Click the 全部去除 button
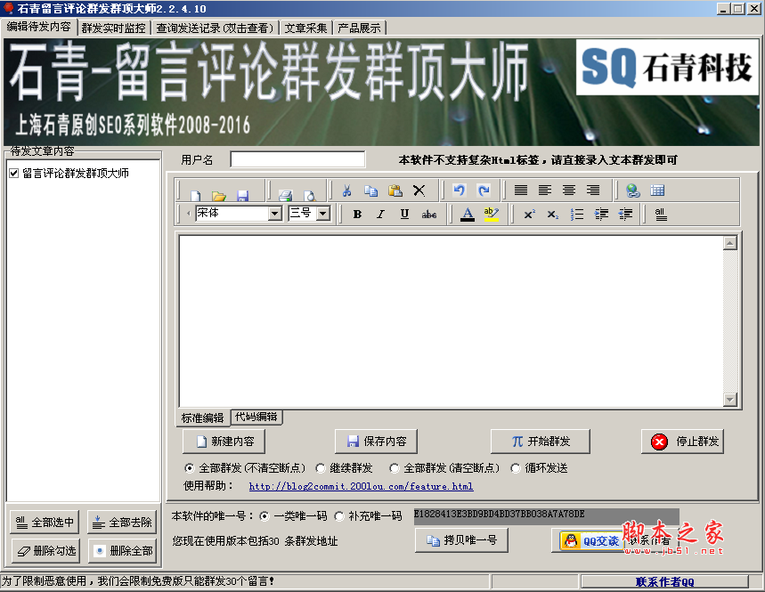765x592 pixels. click(122, 523)
